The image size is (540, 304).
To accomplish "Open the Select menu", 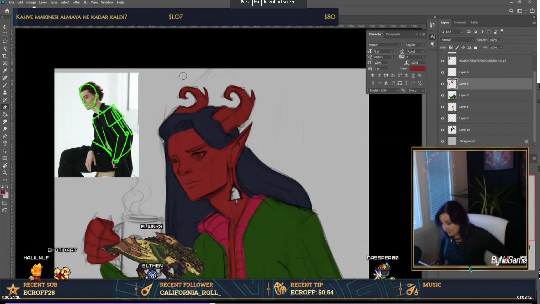I will coord(65,2).
